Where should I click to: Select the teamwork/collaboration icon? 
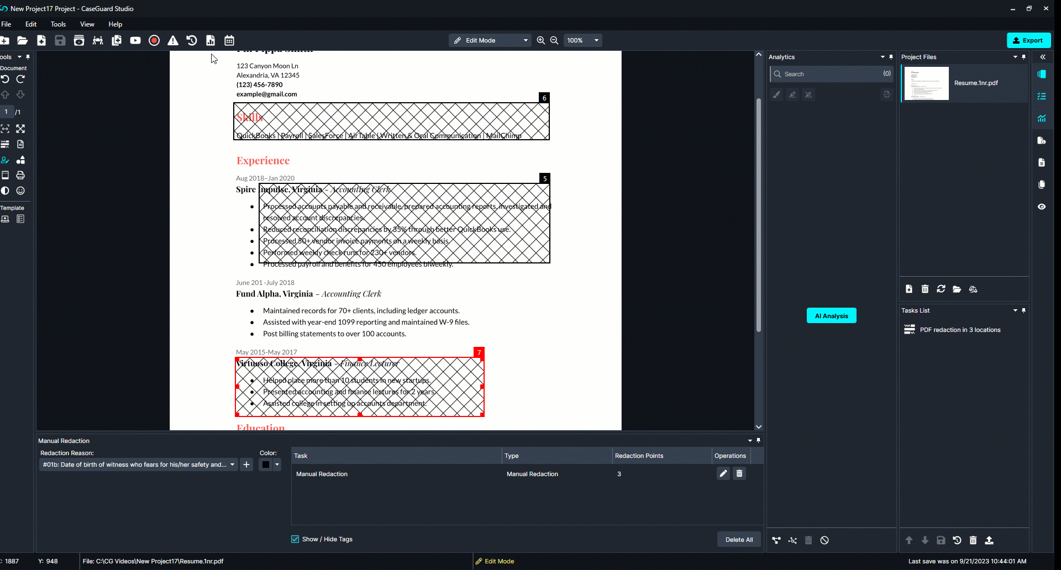(x=97, y=40)
